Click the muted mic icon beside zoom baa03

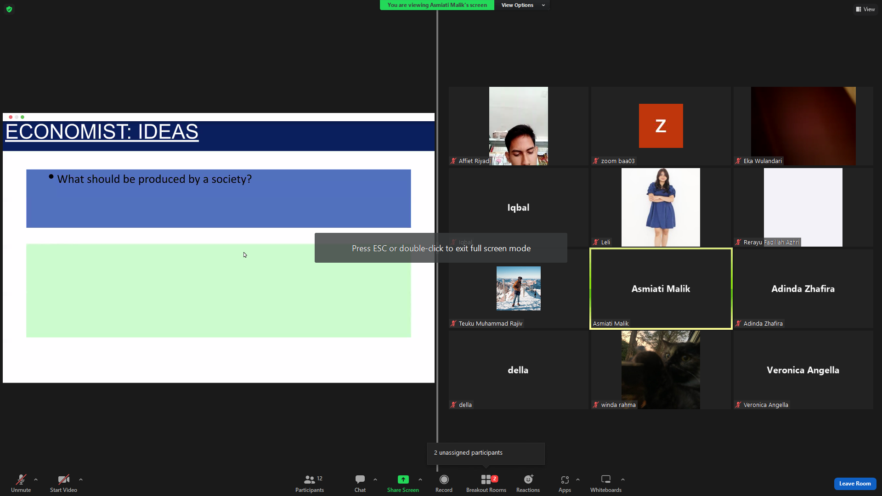[x=596, y=161]
